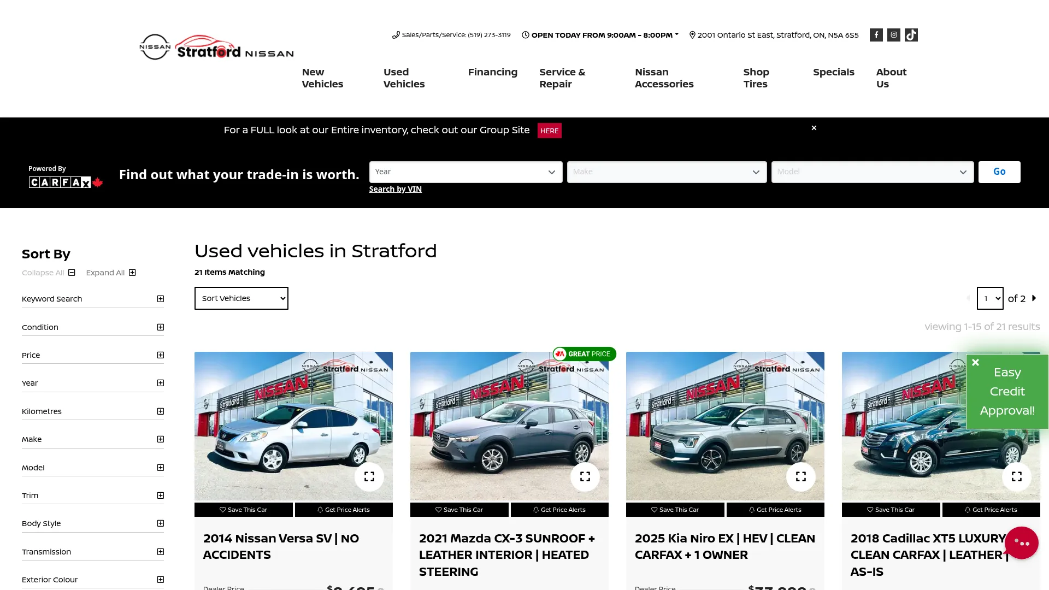Expand the 2014 Nissan Versa photo fullscreen
The image size is (1049, 590).
369,476
